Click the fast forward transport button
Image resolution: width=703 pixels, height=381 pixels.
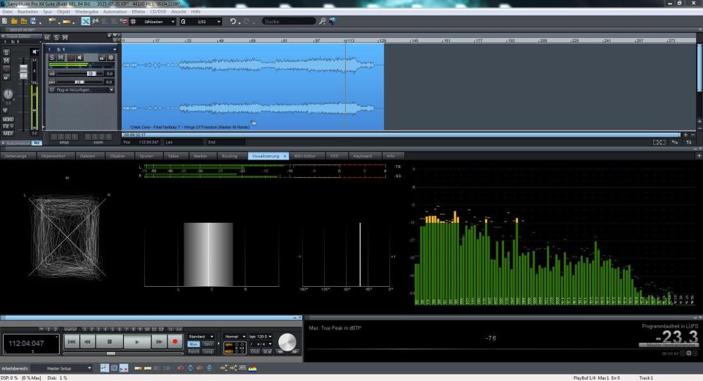[x=159, y=342]
